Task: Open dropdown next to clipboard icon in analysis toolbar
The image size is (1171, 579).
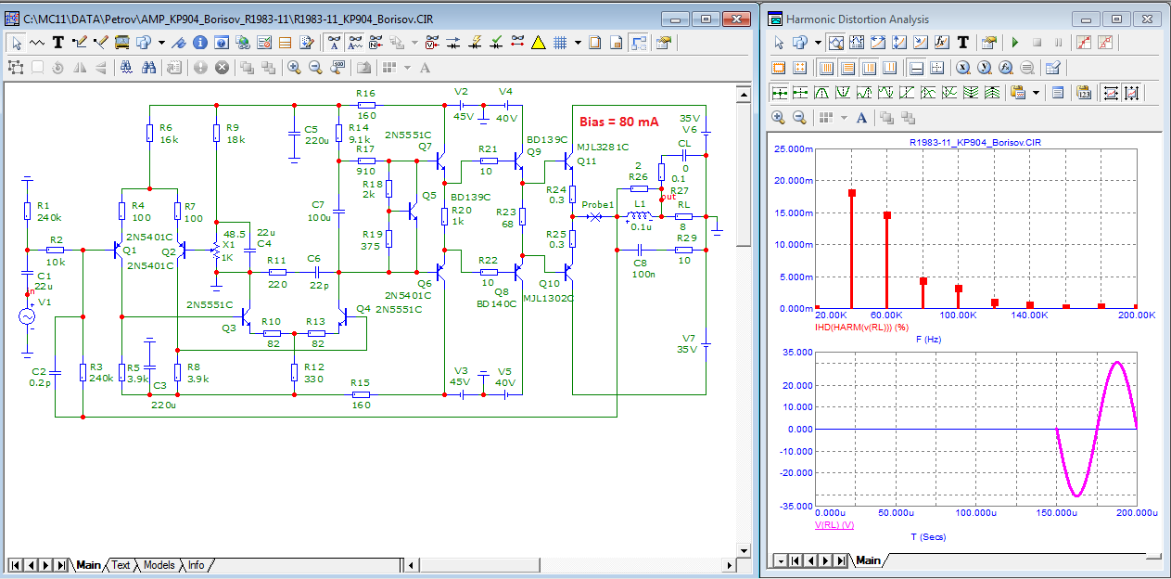Action: tap(1035, 93)
